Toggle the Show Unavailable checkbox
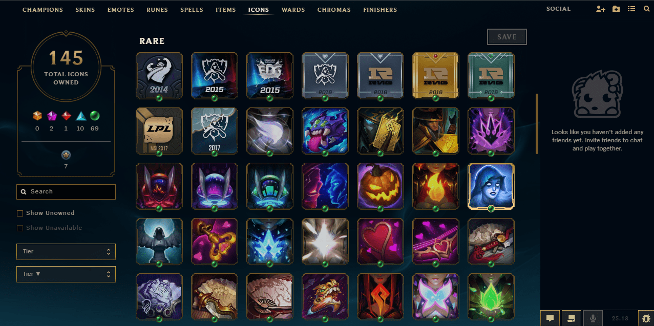This screenshot has height=326, width=654. 20,228
